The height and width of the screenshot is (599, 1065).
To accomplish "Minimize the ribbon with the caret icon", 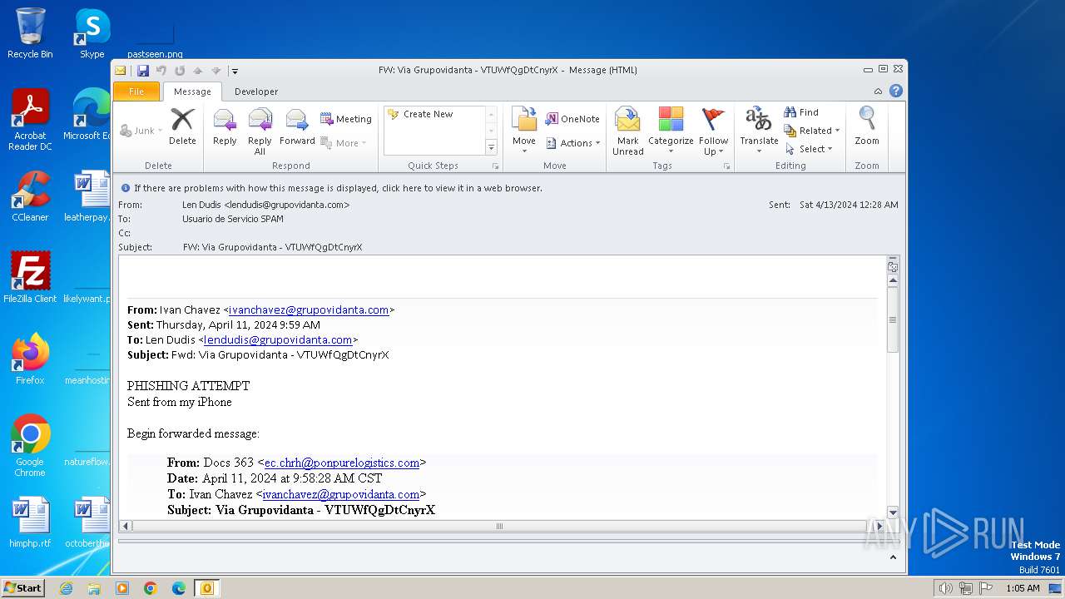I will [x=878, y=92].
